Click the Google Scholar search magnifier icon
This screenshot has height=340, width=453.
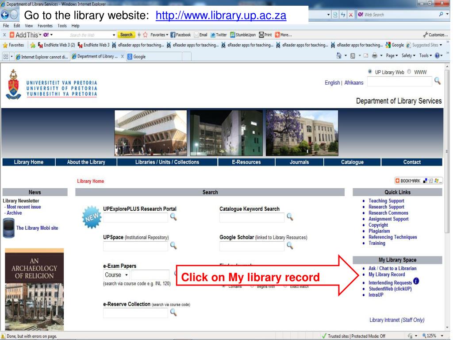[x=290, y=245]
